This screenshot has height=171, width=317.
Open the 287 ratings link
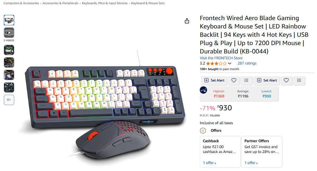(x=247, y=63)
